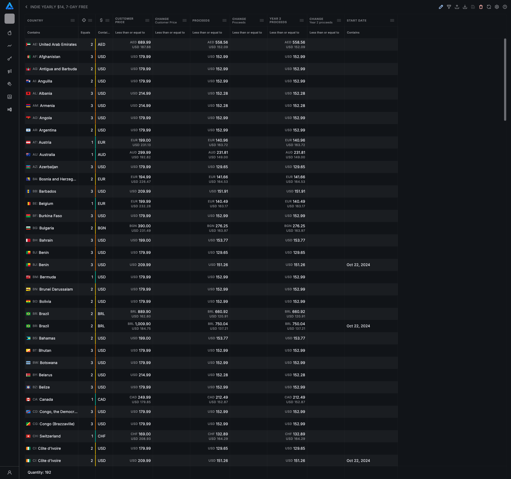Screen dimensions: 511x479
Task: Open the Country column menu
Action: (x=72, y=20)
